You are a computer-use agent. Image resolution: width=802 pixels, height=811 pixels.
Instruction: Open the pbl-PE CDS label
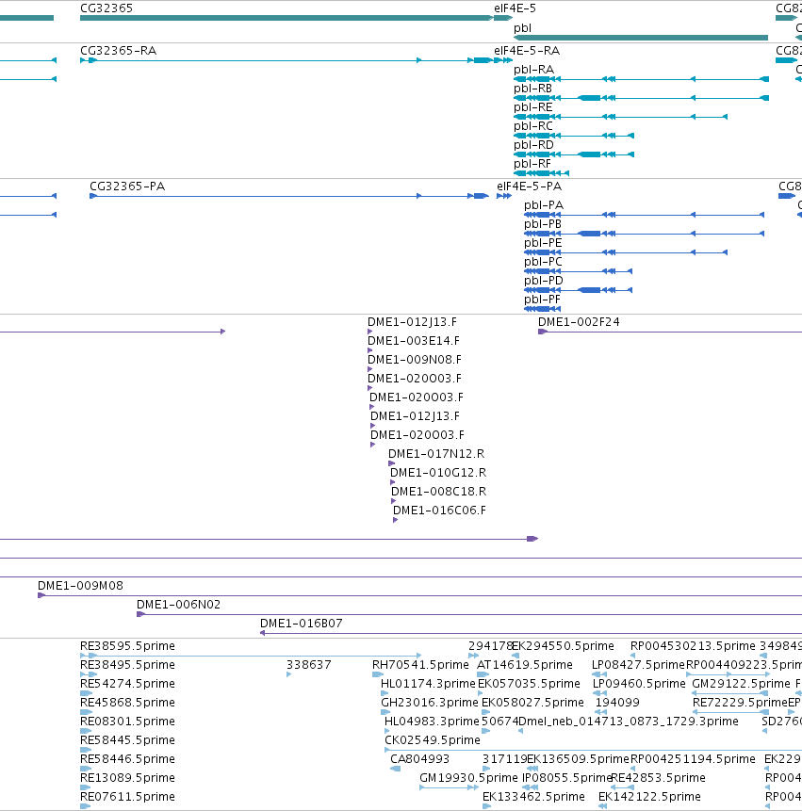(543, 243)
